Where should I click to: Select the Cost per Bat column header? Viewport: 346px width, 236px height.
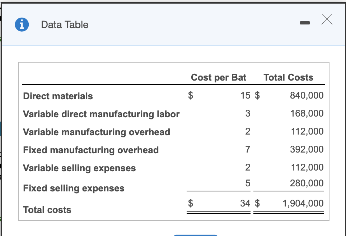[x=219, y=77]
